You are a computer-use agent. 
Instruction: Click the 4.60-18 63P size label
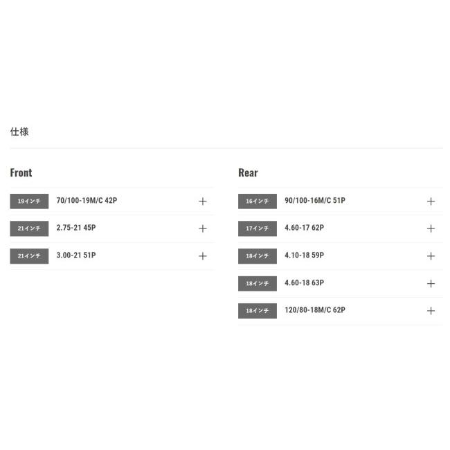tap(304, 282)
